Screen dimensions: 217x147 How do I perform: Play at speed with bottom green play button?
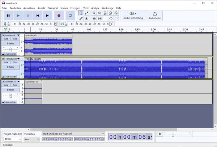[x=160, y=134]
